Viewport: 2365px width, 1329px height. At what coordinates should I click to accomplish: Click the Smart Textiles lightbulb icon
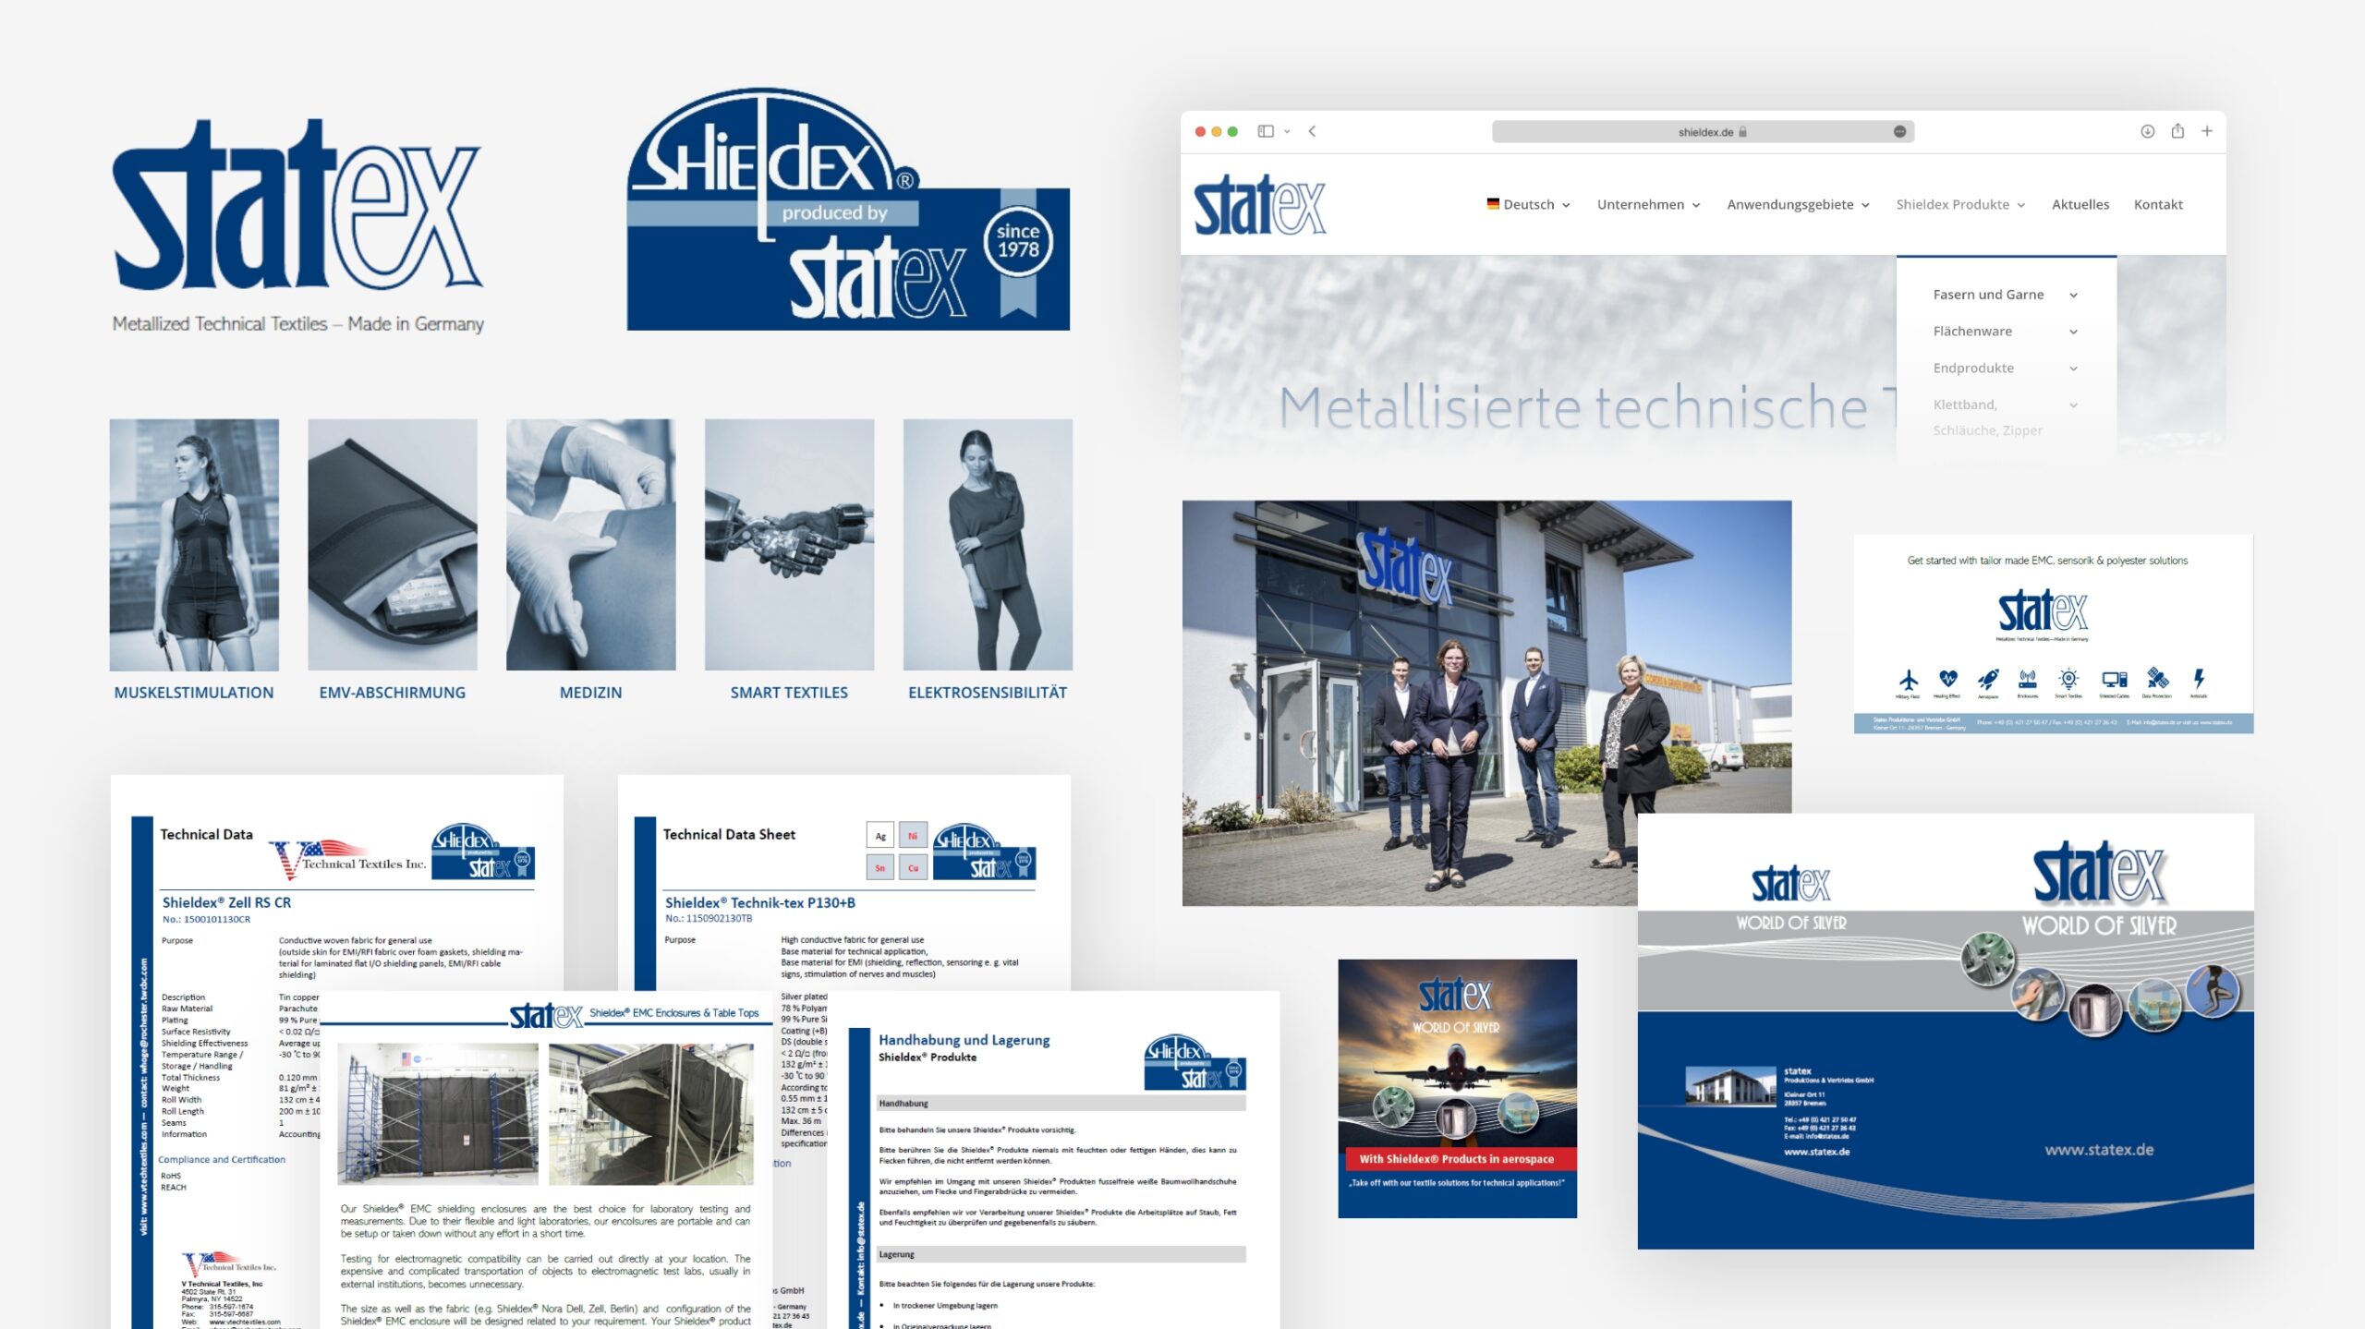2068,680
